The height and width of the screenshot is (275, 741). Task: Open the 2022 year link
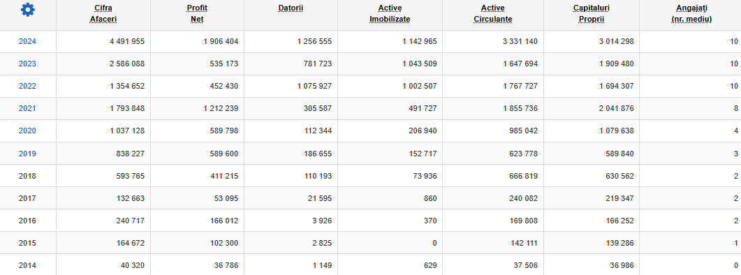(27, 86)
